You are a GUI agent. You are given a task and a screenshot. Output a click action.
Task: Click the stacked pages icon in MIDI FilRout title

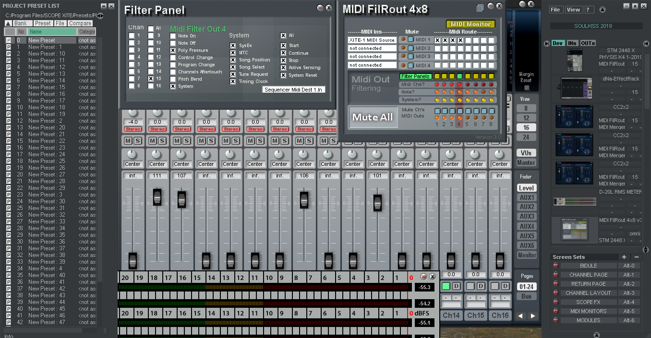(x=480, y=8)
